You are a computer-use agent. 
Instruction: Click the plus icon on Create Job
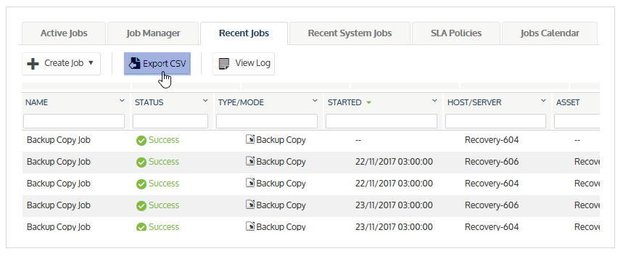[x=33, y=64]
